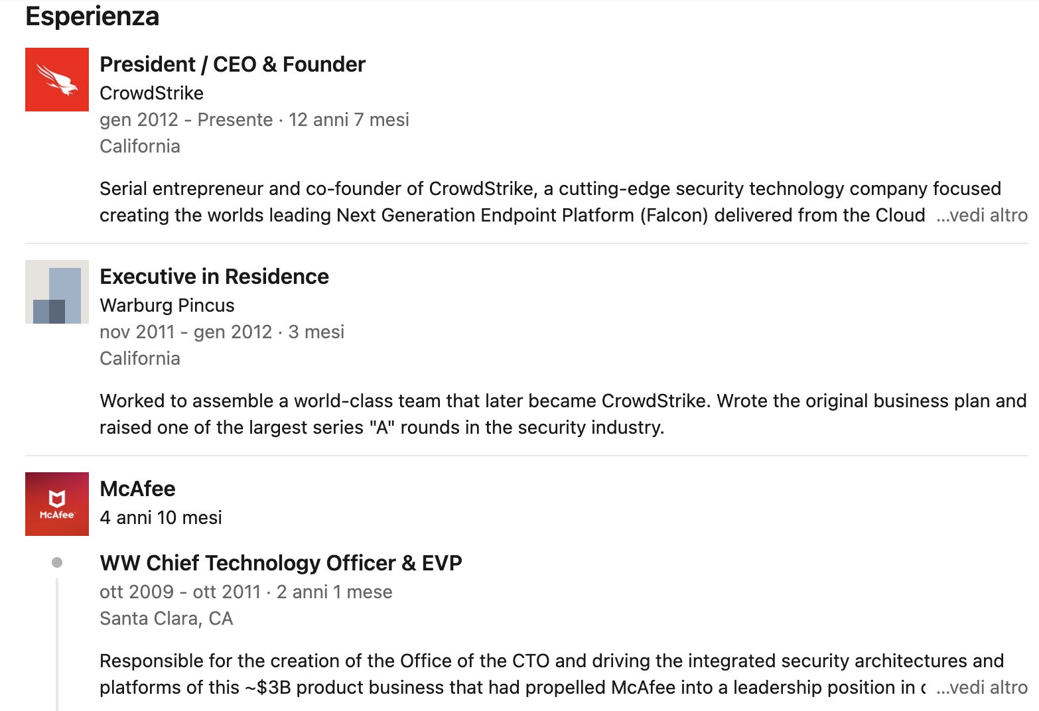Select the Executive in Residence title
This screenshot has height=711, width=1039.
pyautogui.click(x=214, y=277)
